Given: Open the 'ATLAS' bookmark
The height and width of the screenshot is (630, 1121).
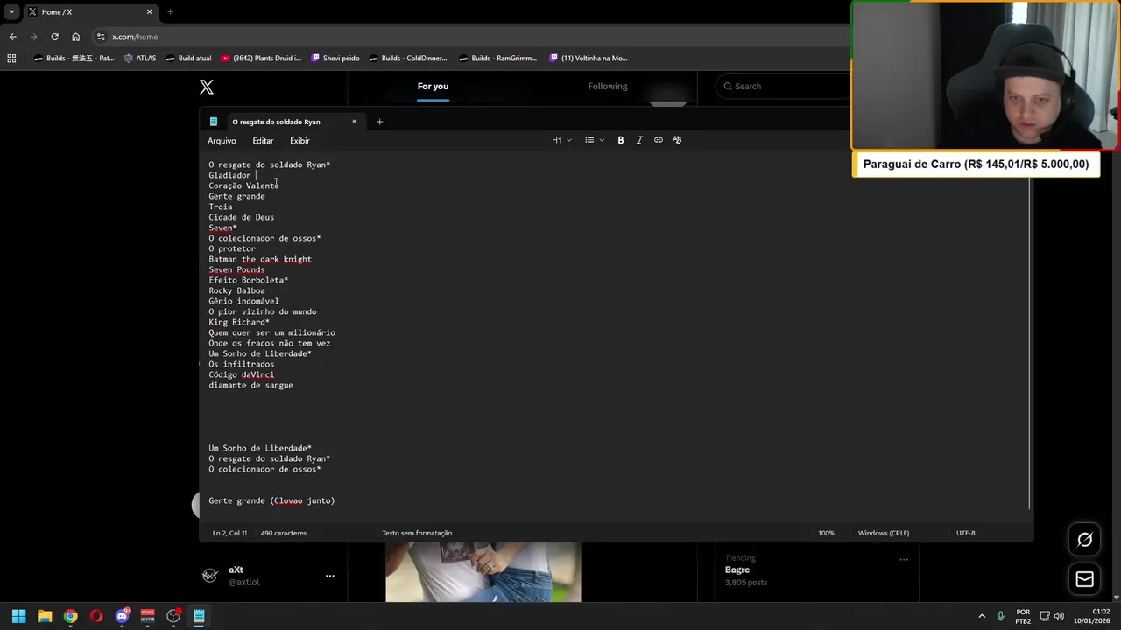Looking at the screenshot, I should click(140, 59).
